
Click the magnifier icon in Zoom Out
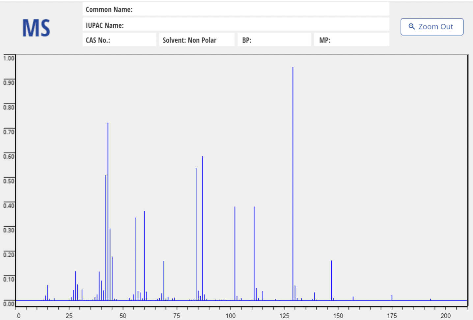[x=411, y=26]
